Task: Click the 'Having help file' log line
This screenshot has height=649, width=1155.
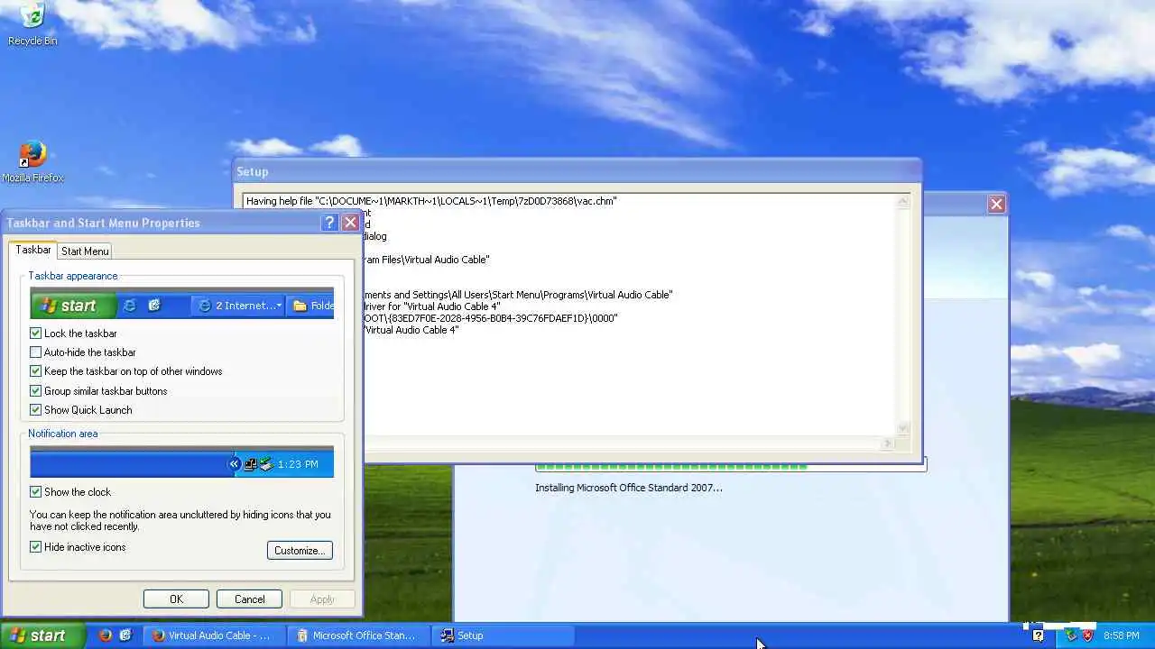Action: pyautogui.click(x=431, y=201)
